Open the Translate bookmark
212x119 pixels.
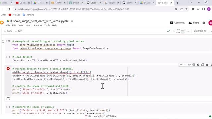pyautogui.click(x=28, y=15)
